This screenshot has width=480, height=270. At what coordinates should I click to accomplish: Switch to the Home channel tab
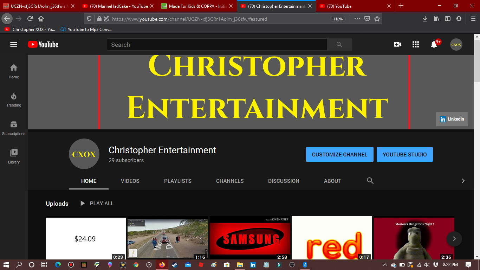pos(89,181)
